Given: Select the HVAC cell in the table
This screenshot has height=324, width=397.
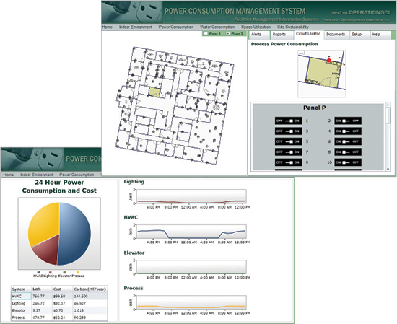Looking at the screenshot, I should [21, 296].
